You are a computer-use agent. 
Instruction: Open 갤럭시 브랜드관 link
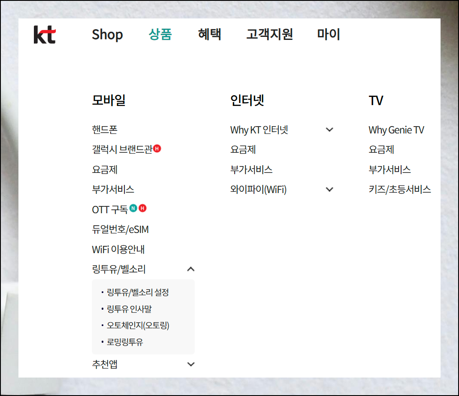(122, 149)
